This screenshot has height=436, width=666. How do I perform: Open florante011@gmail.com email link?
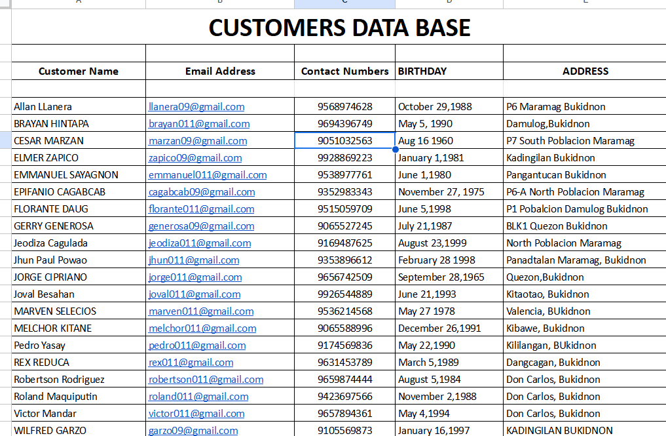[201, 209]
